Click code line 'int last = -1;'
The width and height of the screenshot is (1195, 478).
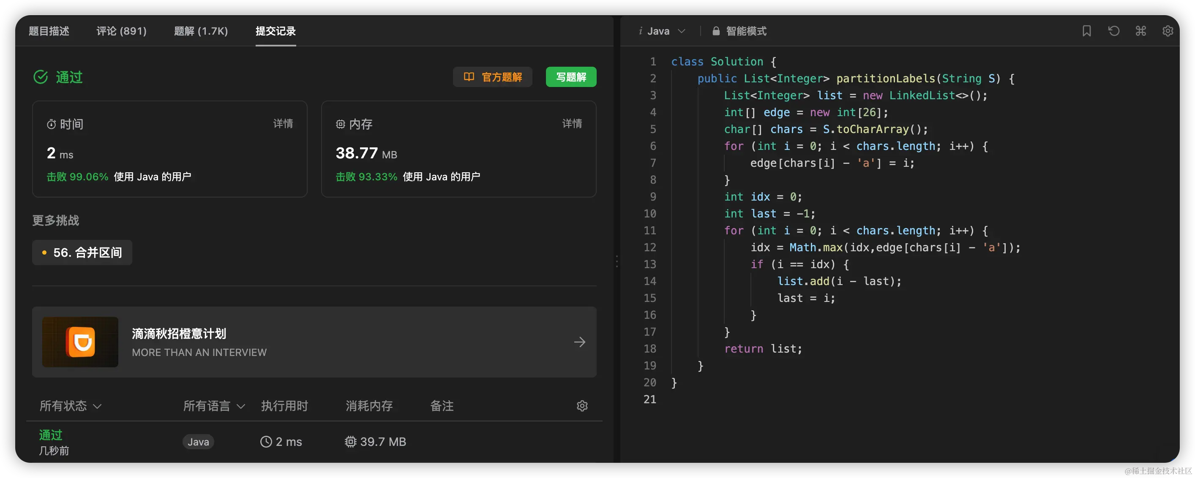[x=769, y=214]
